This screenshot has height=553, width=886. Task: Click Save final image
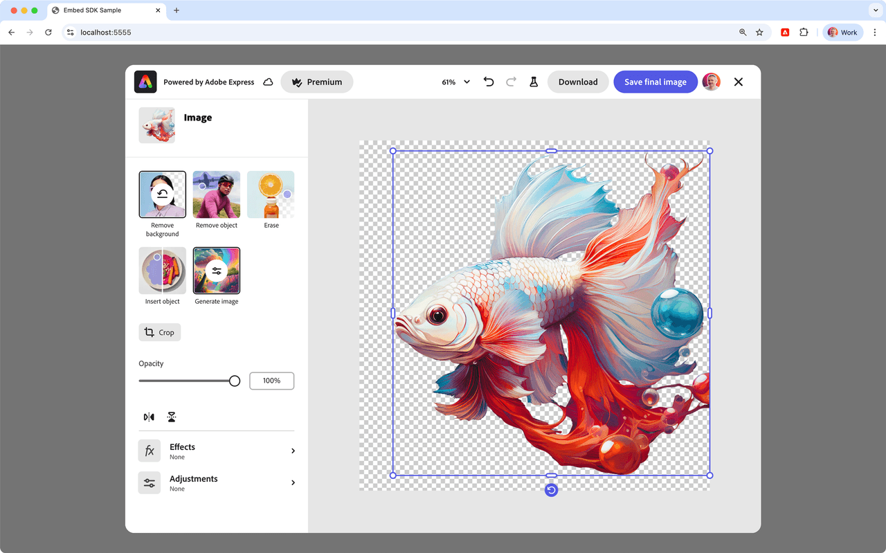pyautogui.click(x=655, y=82)
